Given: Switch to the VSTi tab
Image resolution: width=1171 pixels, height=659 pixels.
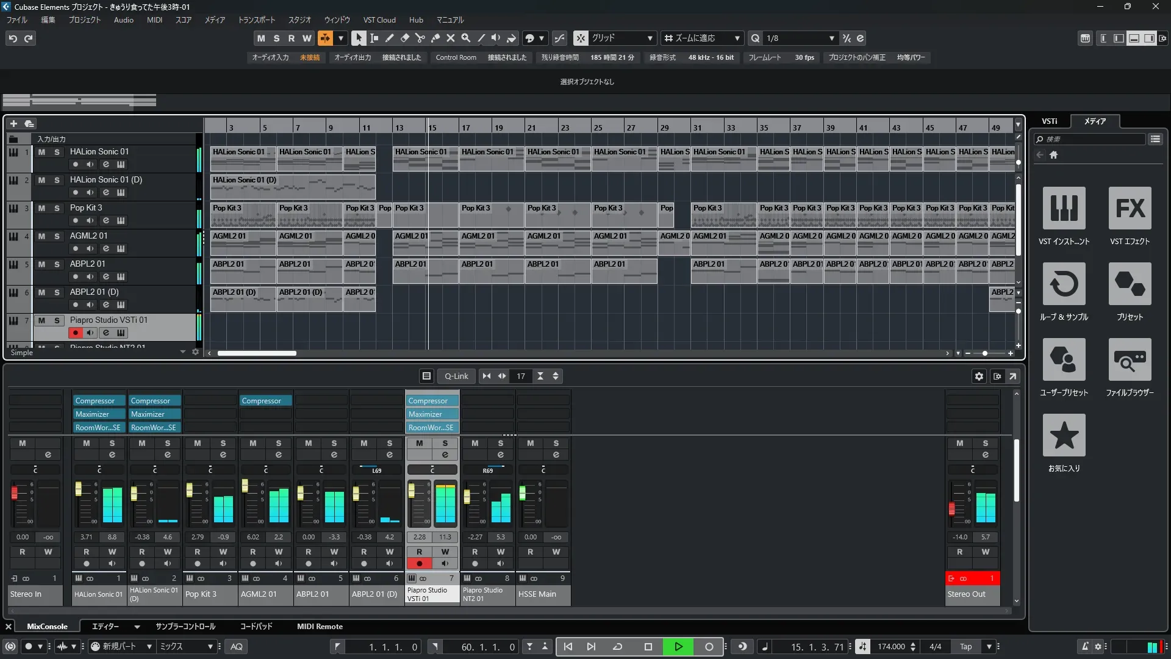Looking at the screenshot, I should click(x=1049, y=121).
